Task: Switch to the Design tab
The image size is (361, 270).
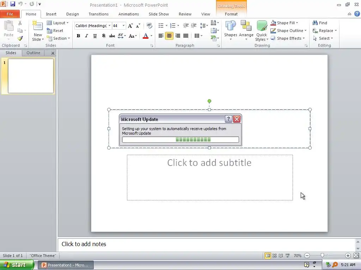Action: [73, 14]
